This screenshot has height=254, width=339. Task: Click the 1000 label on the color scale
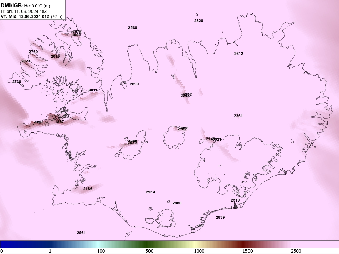pyautogui.click(x=199, y=251)
